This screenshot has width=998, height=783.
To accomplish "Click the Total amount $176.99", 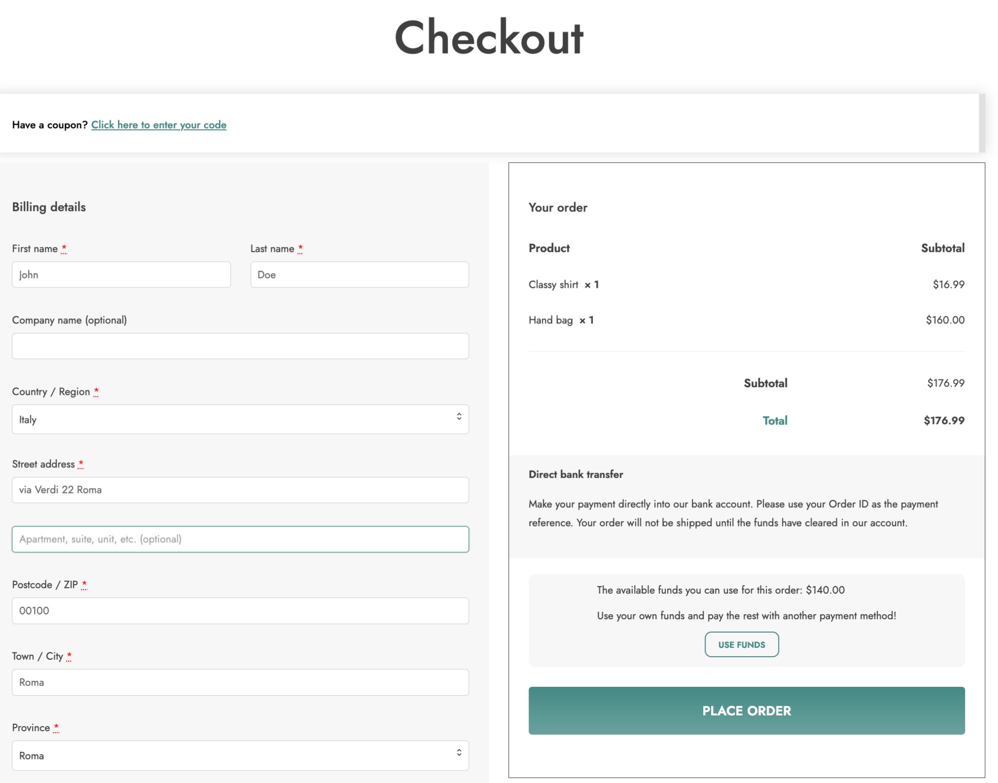I will click(x=943, y=421).
